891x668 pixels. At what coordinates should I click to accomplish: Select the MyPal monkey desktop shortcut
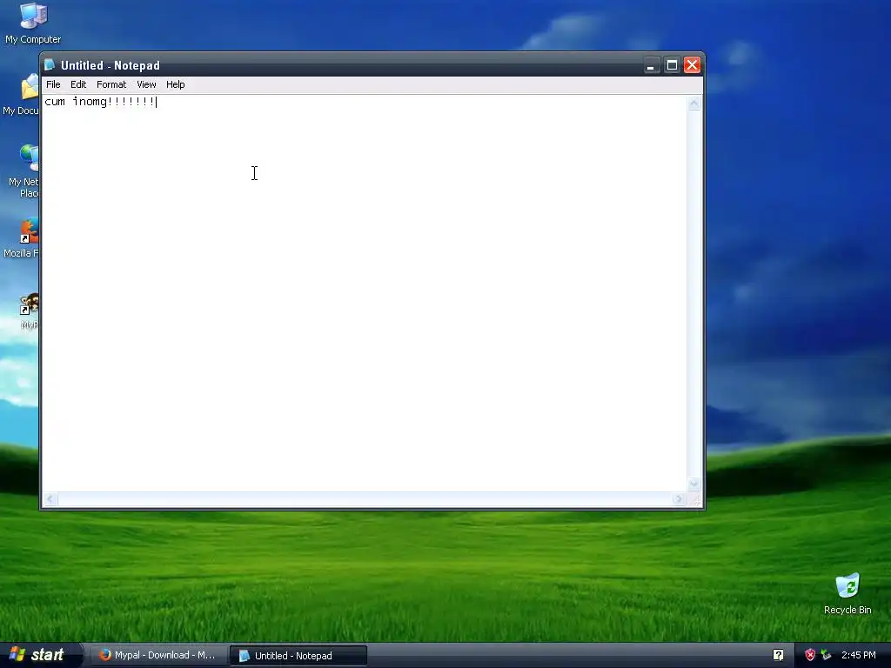pos(29,311)
